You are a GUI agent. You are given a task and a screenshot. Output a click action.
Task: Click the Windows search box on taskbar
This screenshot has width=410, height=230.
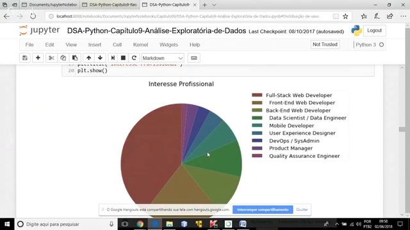tap(65, 224)
